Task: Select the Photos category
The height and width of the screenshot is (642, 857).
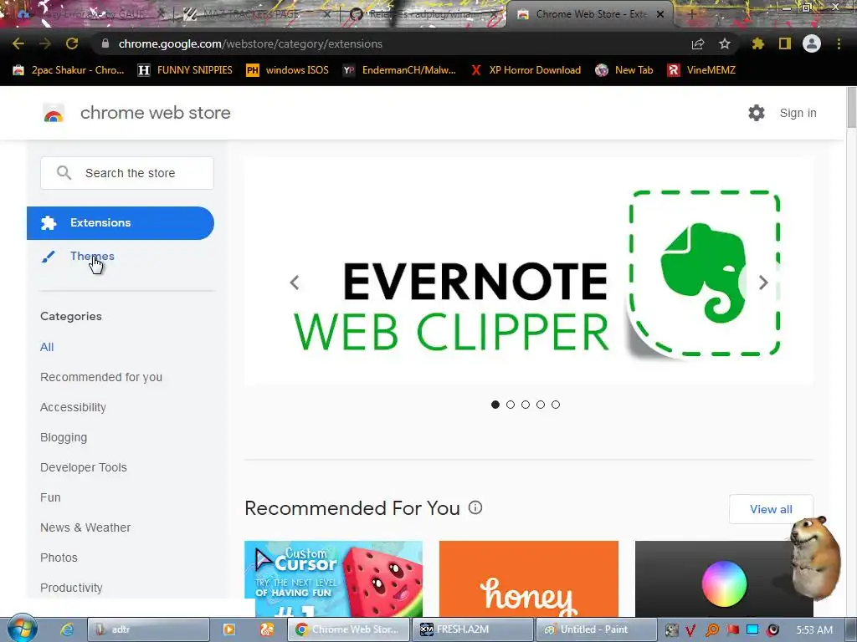Action: pos(59,558)
